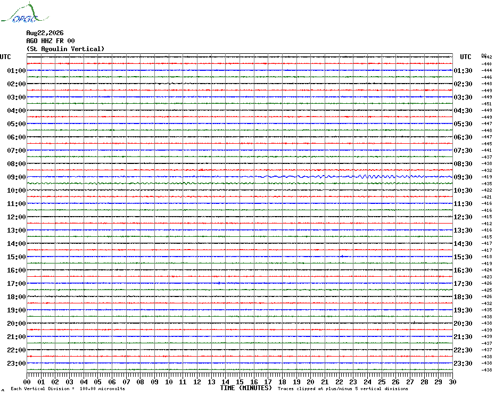Click the Each Vertical Division scale note
The width and height of the screenshot is (495, 396).
68,389
